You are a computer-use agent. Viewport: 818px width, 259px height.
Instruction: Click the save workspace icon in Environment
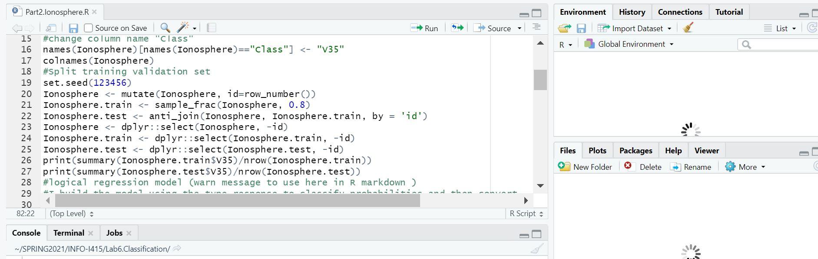click(581, 29)
